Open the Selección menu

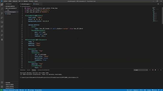point(15,1)
